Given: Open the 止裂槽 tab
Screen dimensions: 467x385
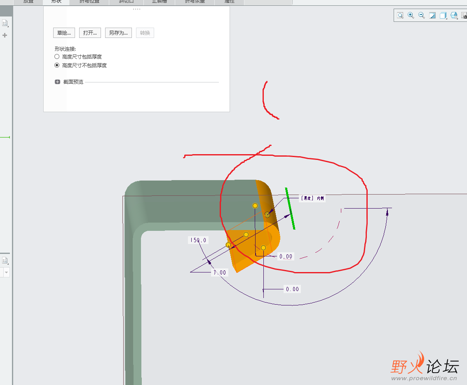Looking at the screenshot, I should (160, 2).
